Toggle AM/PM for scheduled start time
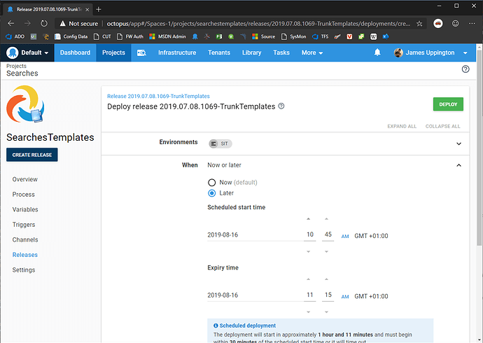Image resolution: width=483 pixels, height=343 pixels. pyautogui.click(x=345, y=236)
